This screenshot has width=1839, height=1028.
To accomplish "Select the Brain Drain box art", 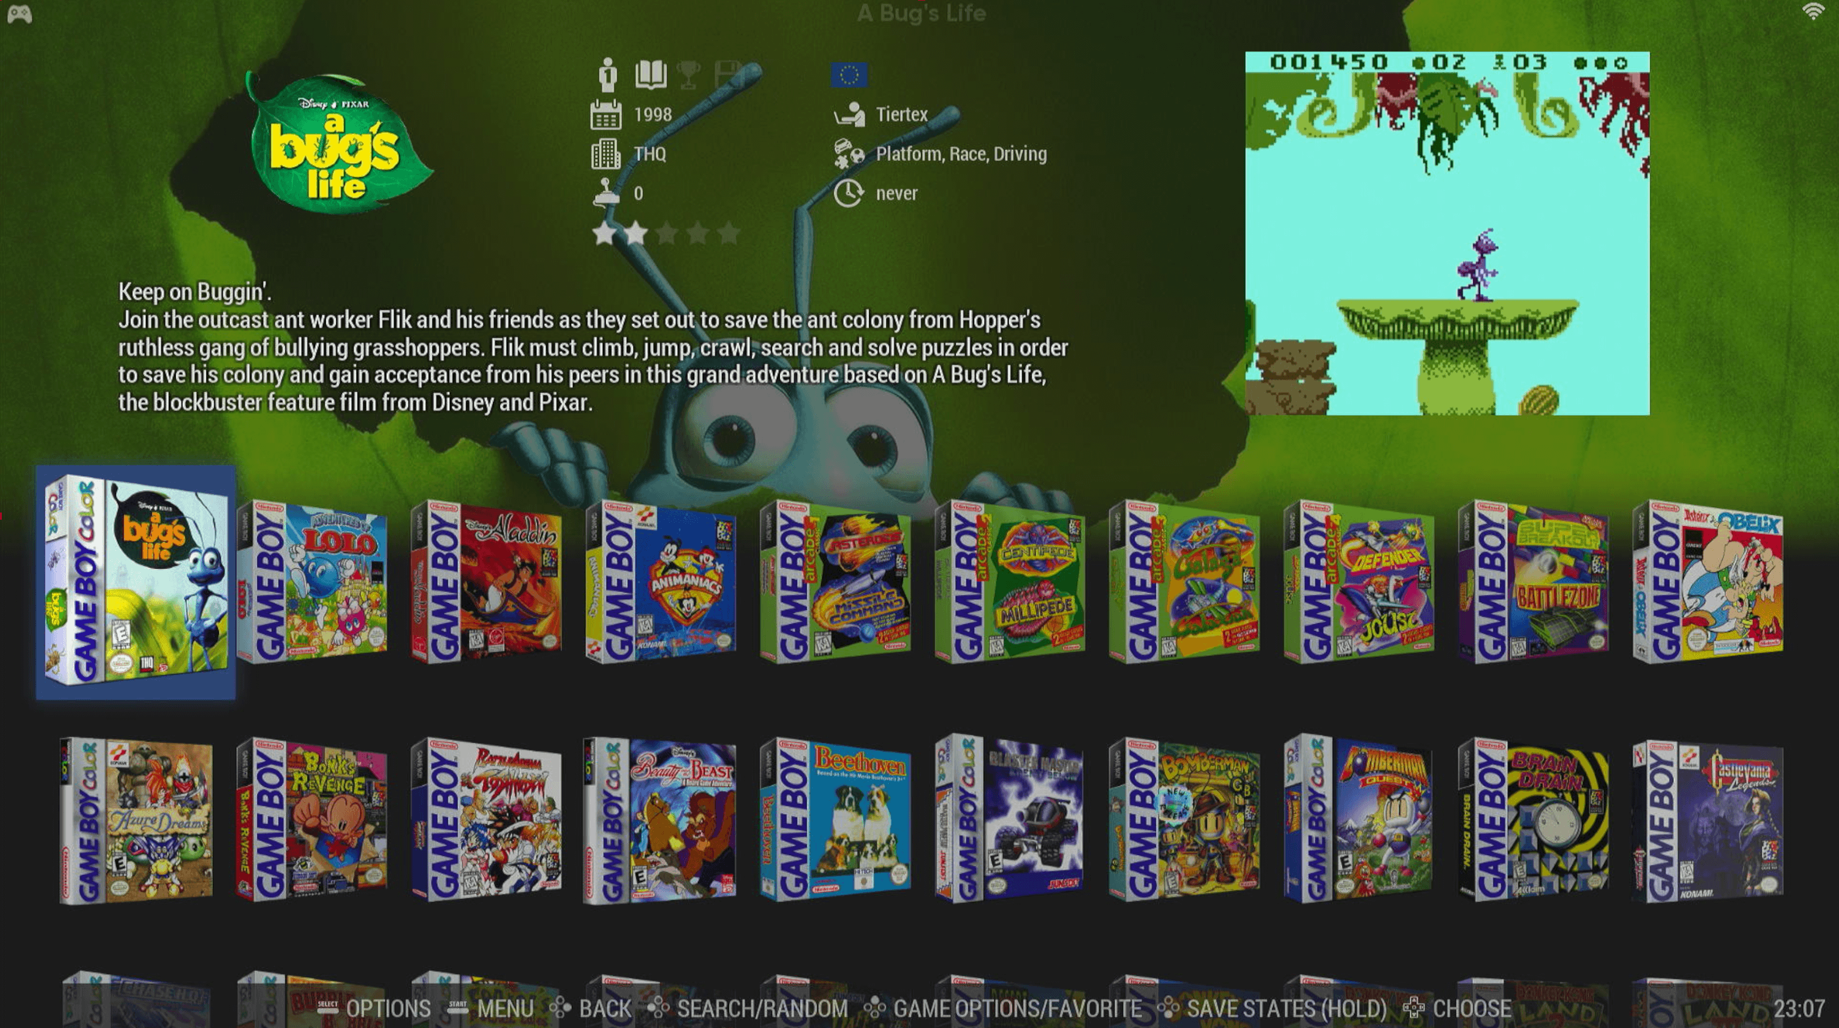I will (1533, 819).
